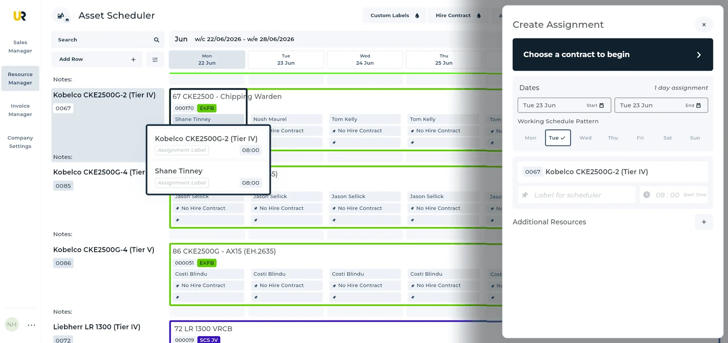
Task: Click the 0086 asset number badge
Action: click(x=63, y=263)
